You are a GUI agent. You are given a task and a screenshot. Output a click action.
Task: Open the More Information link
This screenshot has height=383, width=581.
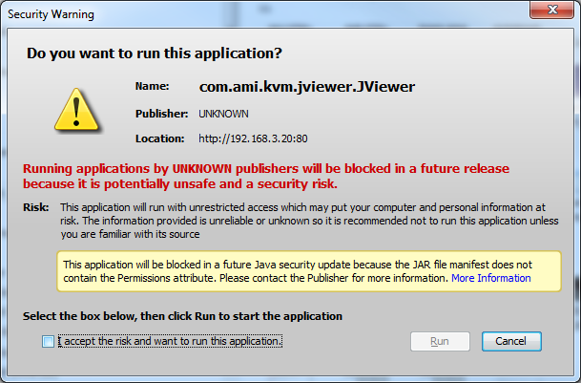[491, 278]
